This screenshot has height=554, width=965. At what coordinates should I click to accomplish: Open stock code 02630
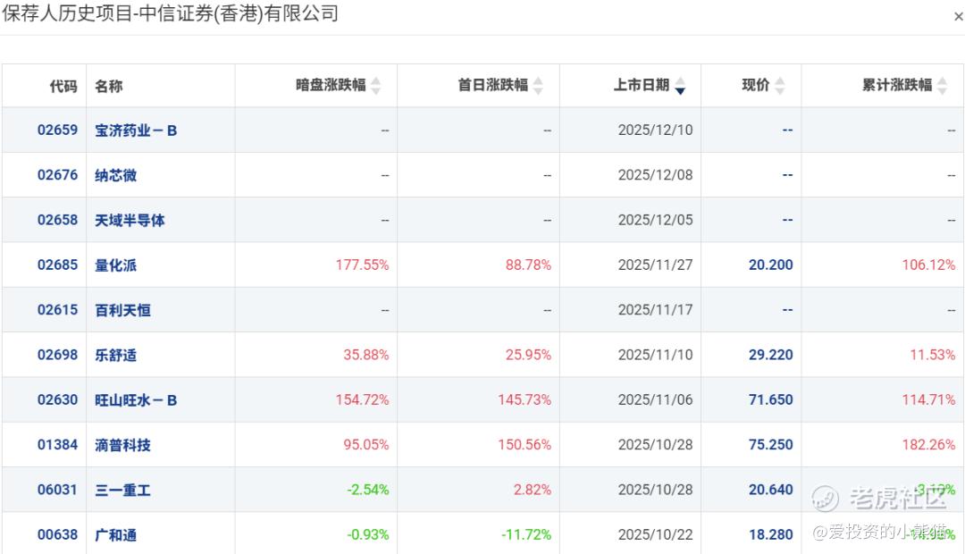point(57,399)
